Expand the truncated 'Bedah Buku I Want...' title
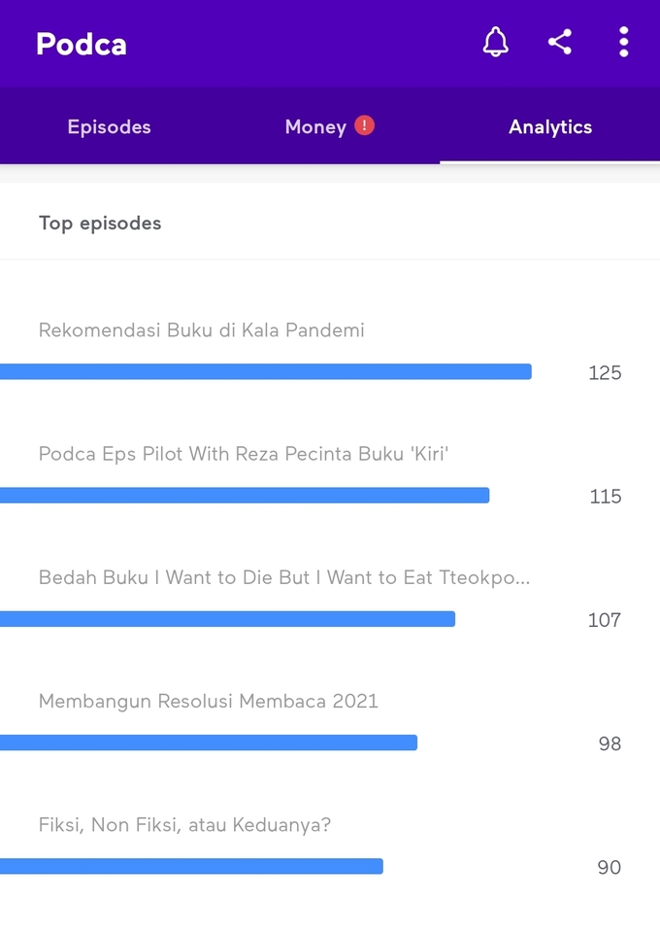The width and height of the screenshot is (660, 933). [284, 577]
